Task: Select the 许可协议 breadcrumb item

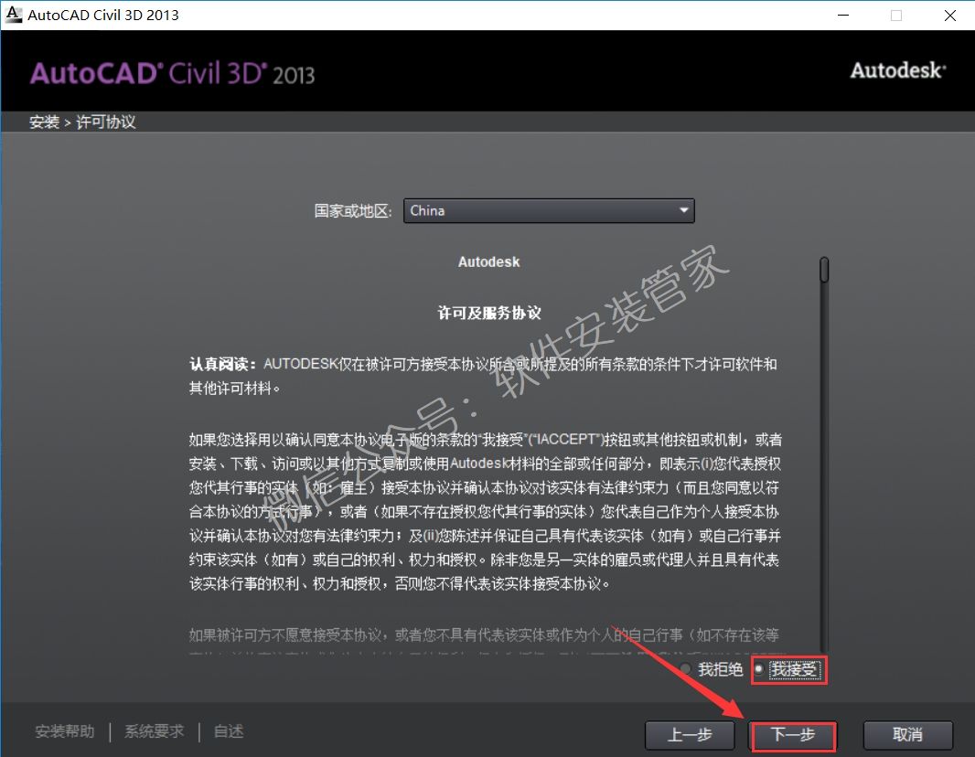Action: point(106,121)
